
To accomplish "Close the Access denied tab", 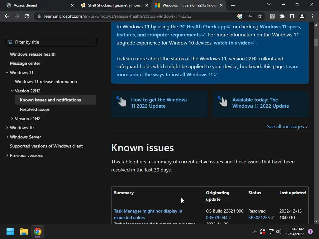I will tap(72, 5).
